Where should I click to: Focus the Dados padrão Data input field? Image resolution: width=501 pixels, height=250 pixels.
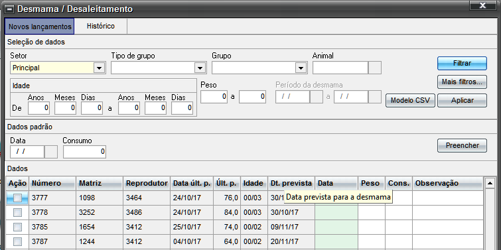[x=27, y=152]
